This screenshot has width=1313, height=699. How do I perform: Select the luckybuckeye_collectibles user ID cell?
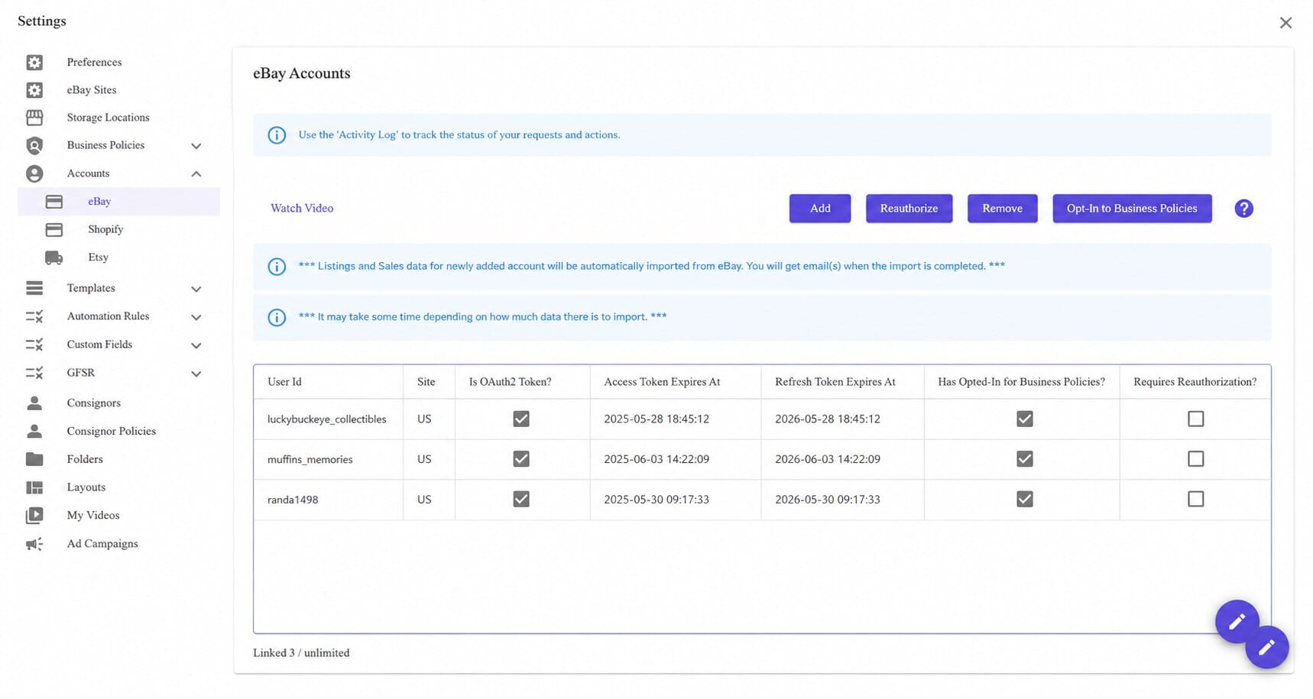pyautogui.click(x=327, y=419)
